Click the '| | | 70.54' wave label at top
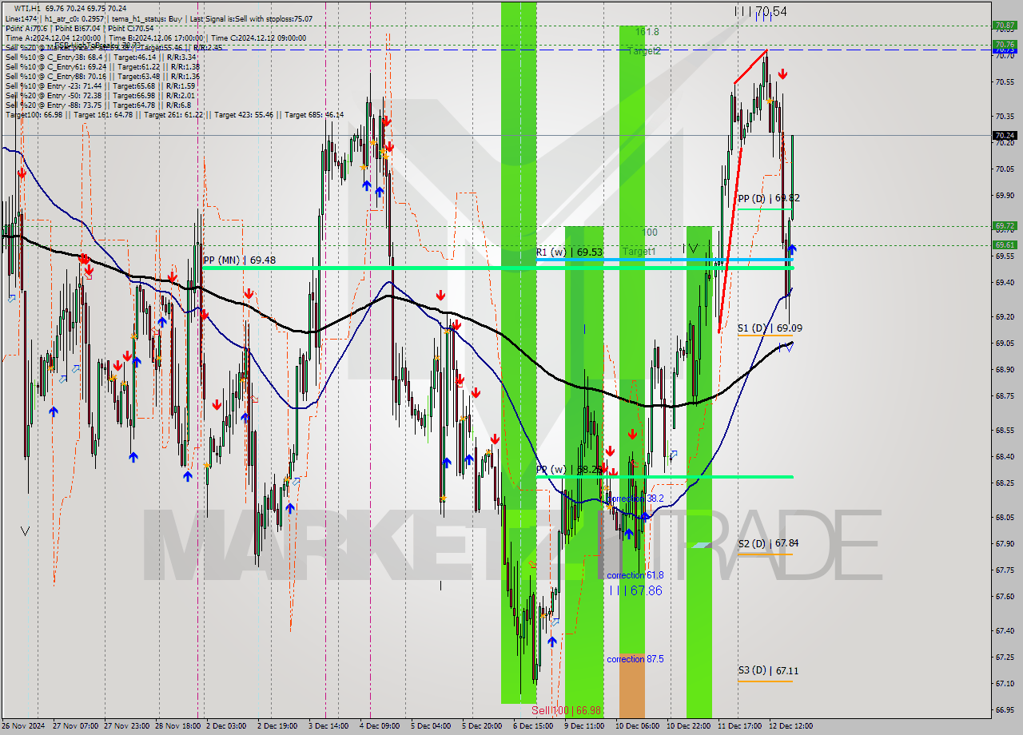The width and height of the screenshot is (1023, 735). (x=761, y=11)
